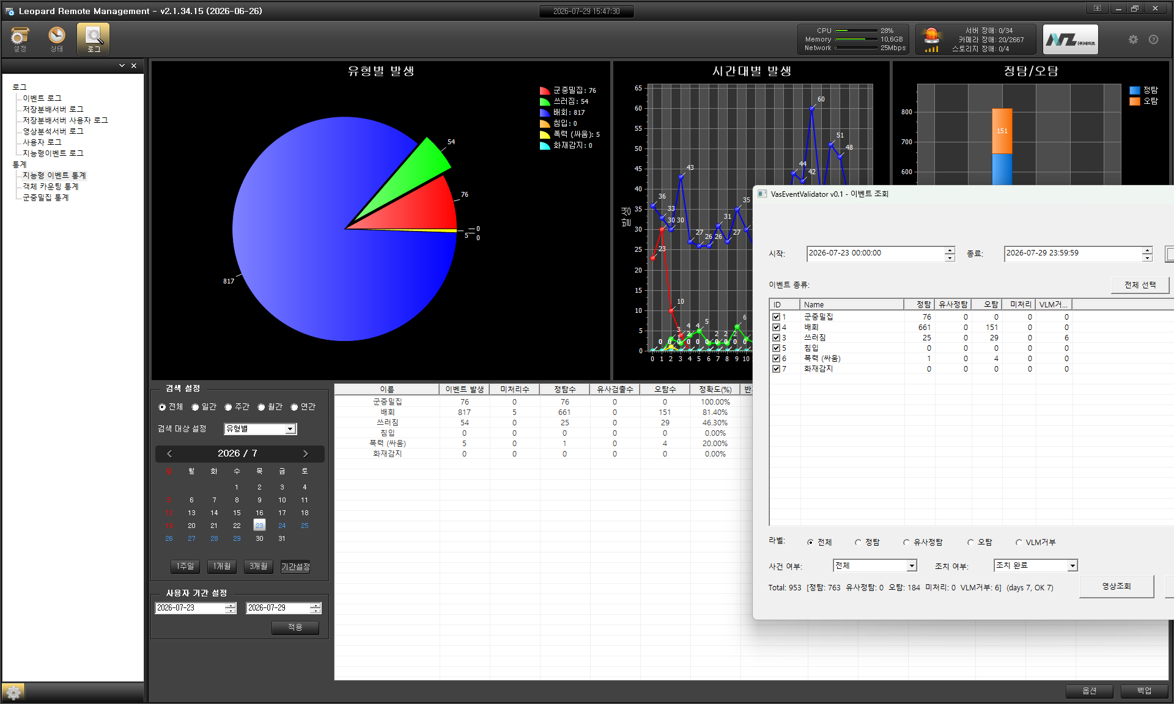
Task: Go to next month in calendar
Action: [x=306, y=453]
